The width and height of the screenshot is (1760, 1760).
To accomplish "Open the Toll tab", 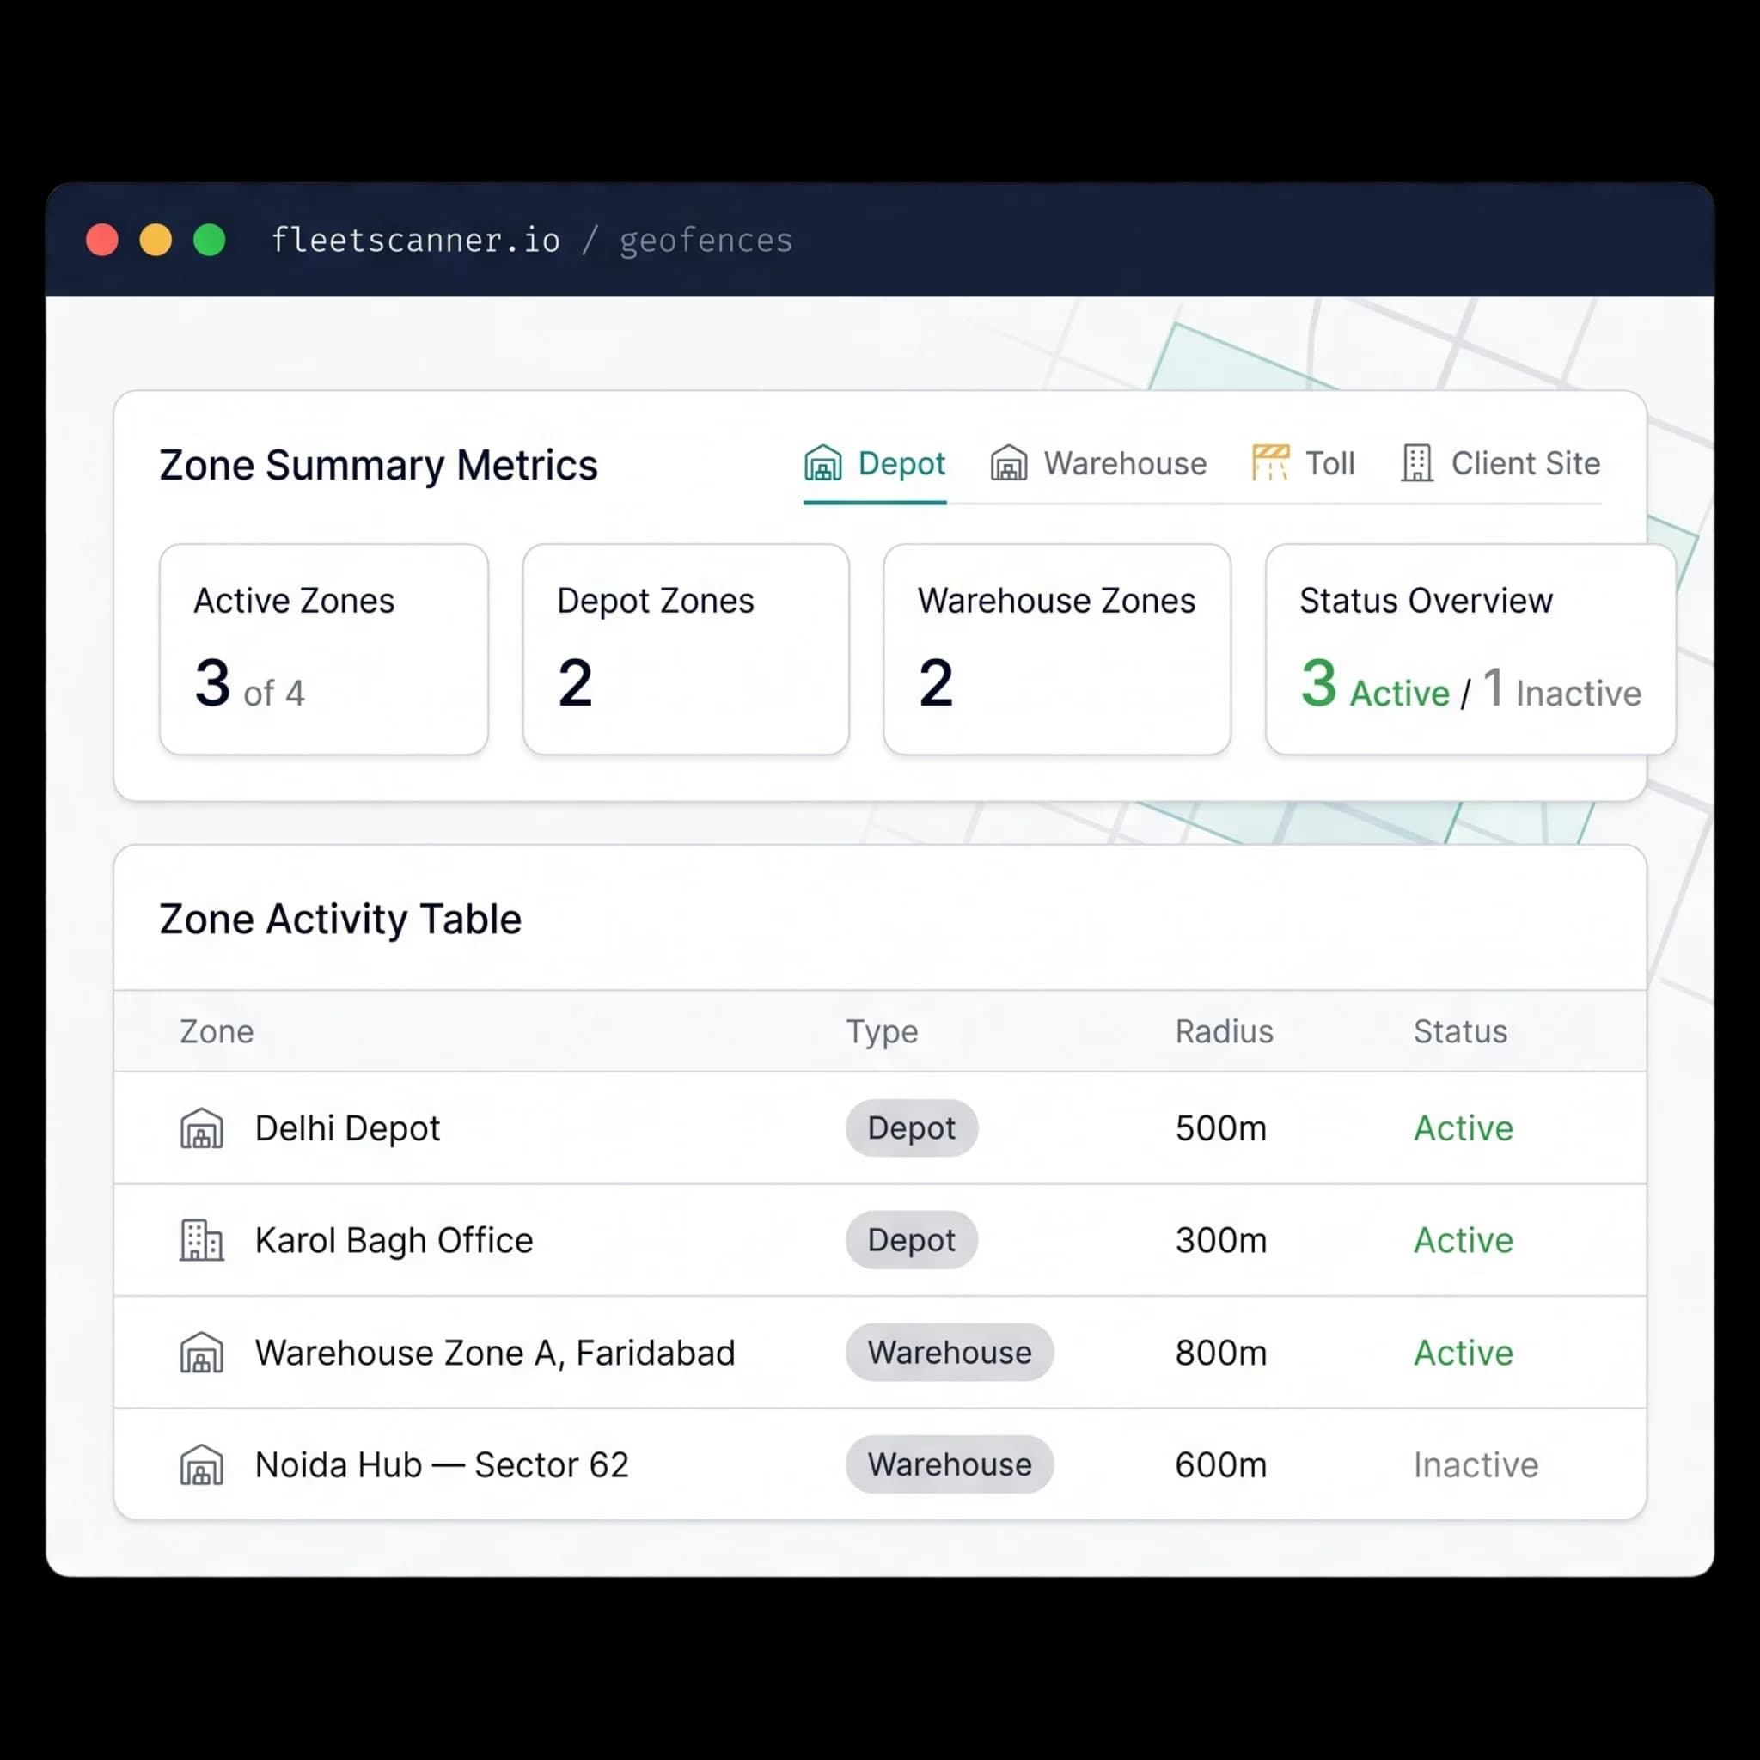I will 1304,465.
